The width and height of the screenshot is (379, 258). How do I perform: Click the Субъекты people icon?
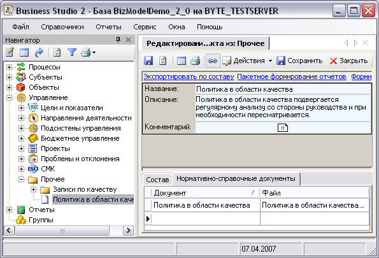(21, 77)
